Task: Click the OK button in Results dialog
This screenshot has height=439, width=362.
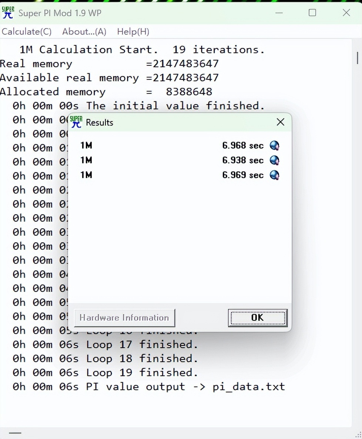Action: point(258,318)
